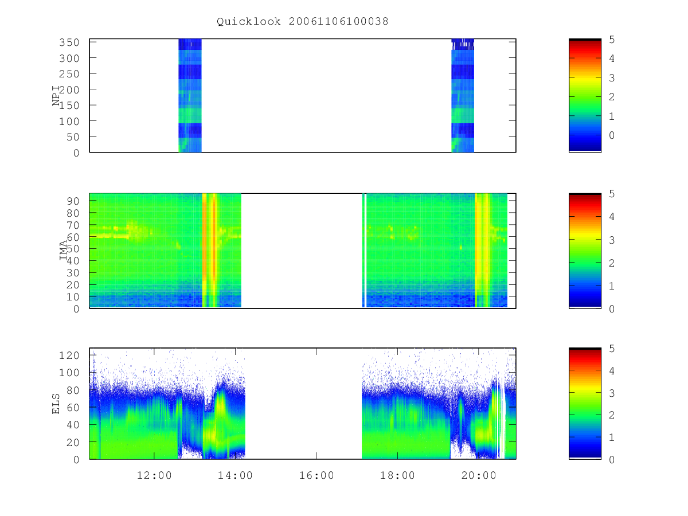Click the IMA panel color scale bar
The image size is (688, 516).
click(585, 251)
